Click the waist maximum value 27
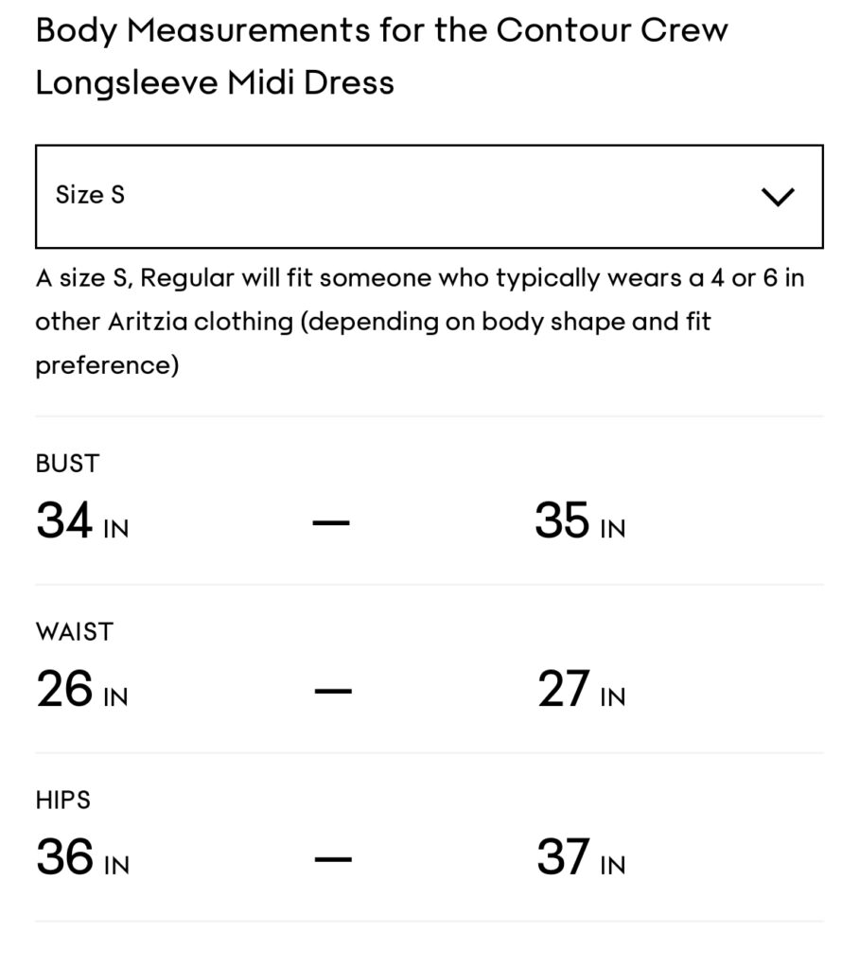This screenshot has height=969, width=859. pos(564,690)
